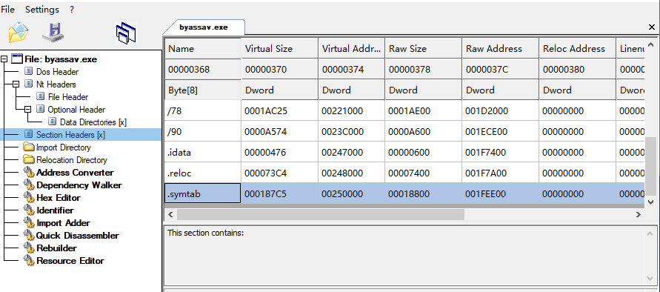660x292 pixels.
Task: Collapse the File: byassav.exe tree root
Action: pos(4,59)
